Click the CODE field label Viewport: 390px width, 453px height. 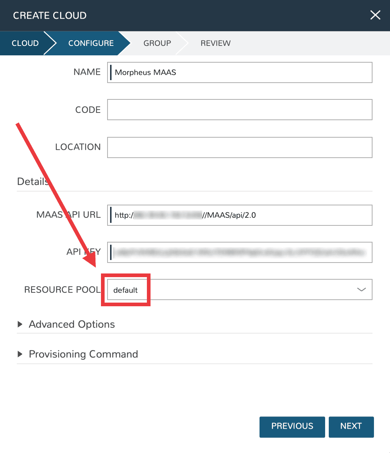coord(87,110)
